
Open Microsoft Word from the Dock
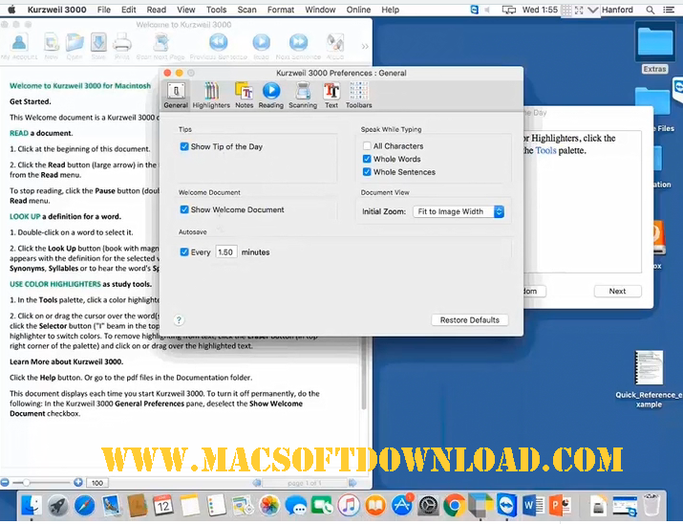click(532, 506)
